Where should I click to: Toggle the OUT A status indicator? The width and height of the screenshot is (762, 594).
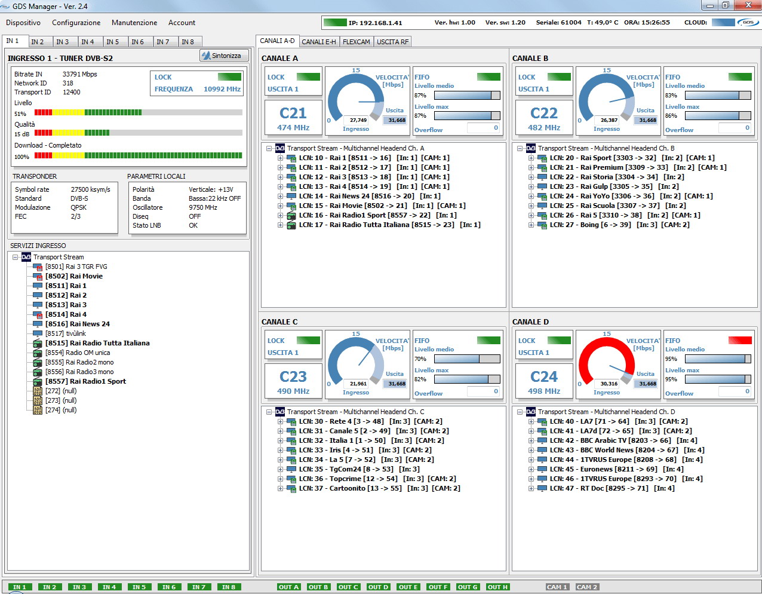pyautogui.click(x=288, y=587)
